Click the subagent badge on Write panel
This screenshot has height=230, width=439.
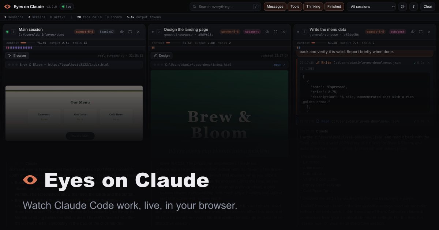(398, 32)
